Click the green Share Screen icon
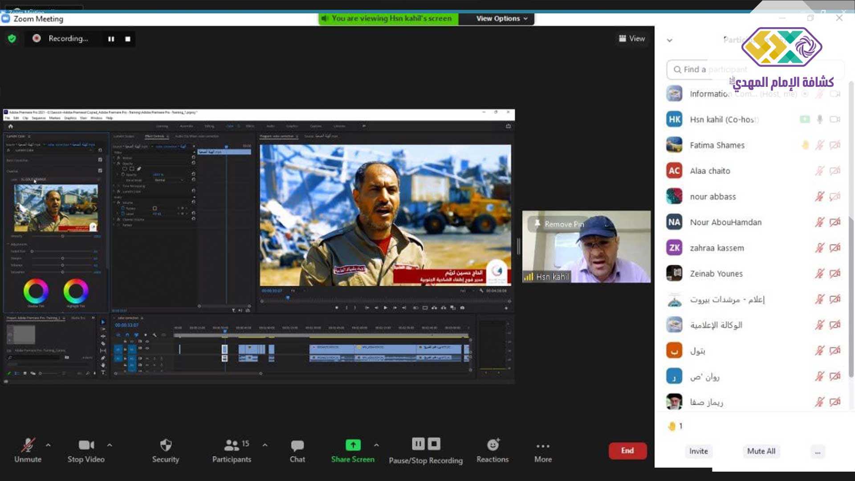The height and width of the screenshot is (481, 855). click(x=353, y=445)
